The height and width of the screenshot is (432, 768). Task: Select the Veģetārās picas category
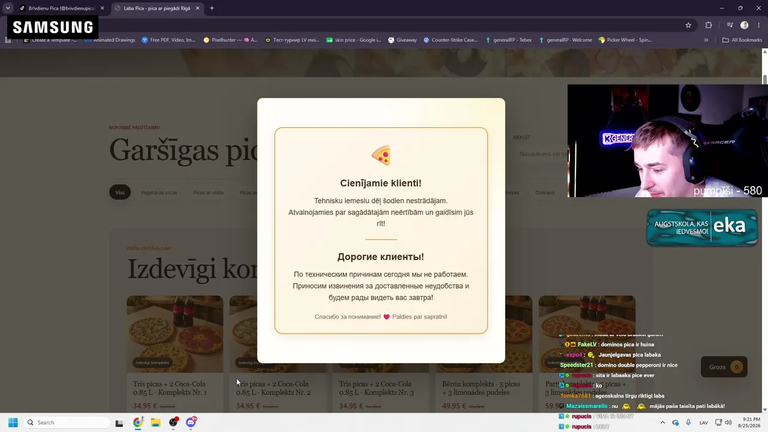[159, 193]
